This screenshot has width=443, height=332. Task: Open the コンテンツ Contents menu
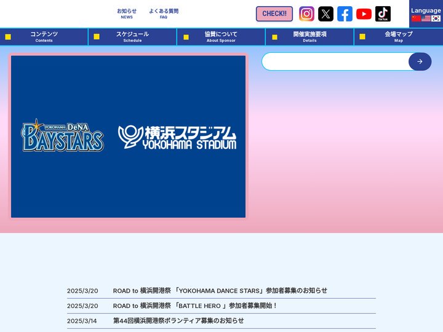[x=44, y=37]
